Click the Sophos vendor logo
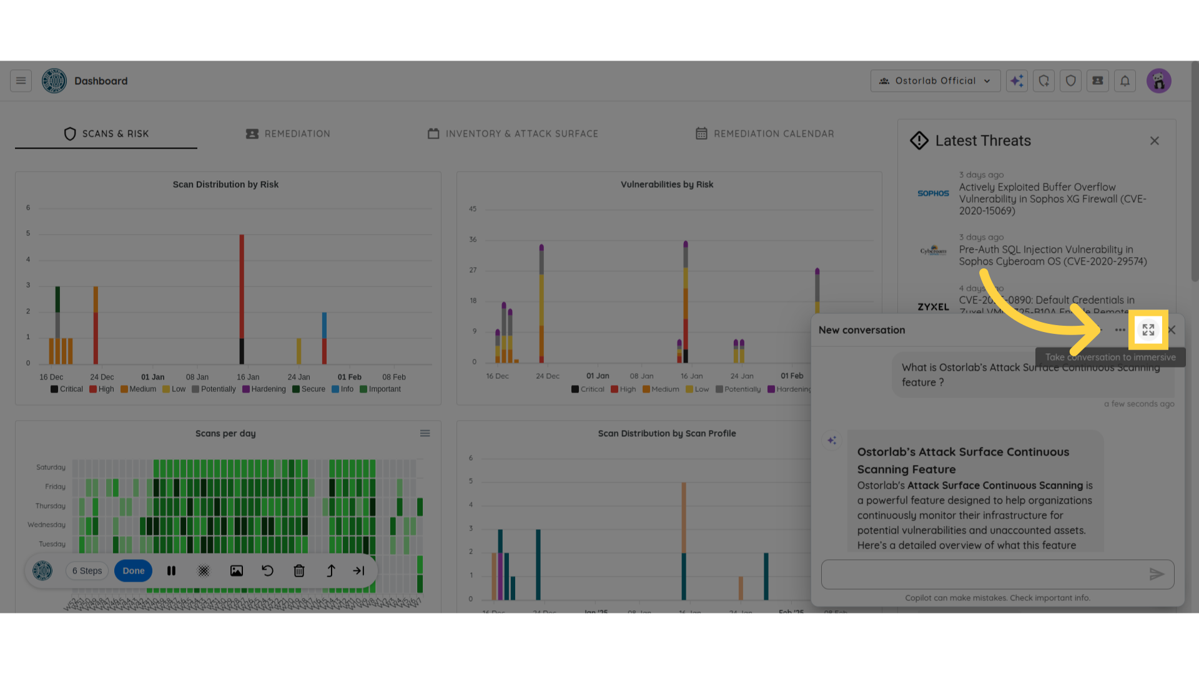Viewport: 1199px width, 674px height. click(x=933, y=193)
